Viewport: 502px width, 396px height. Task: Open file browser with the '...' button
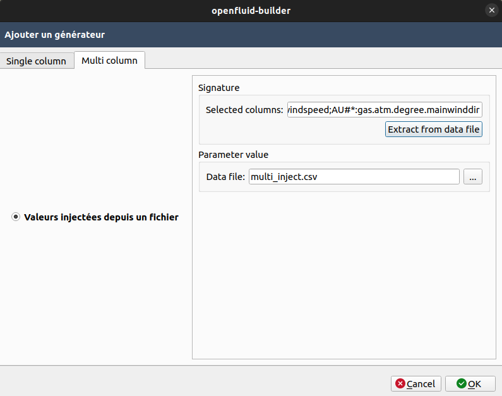tap(472, 177)
